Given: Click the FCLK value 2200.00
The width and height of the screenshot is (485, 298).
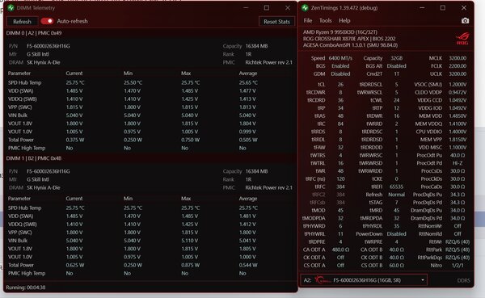Looking at the screenshot, I should (x=458, y=66).
